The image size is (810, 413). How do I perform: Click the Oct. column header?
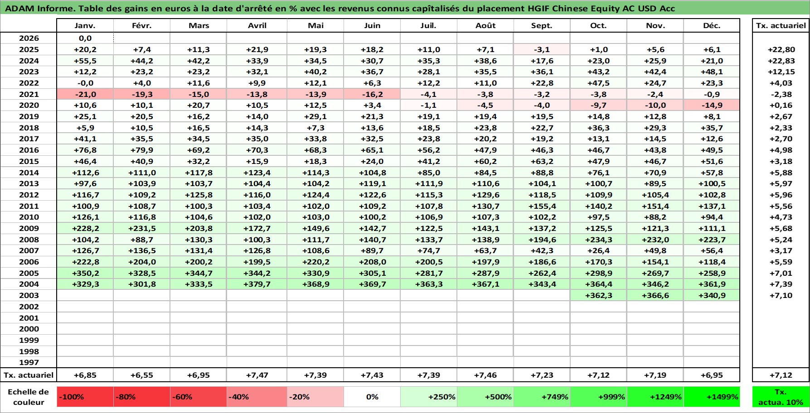[x=598, y=26]
